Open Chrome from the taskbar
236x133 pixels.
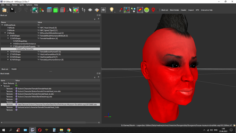(69, 130)
